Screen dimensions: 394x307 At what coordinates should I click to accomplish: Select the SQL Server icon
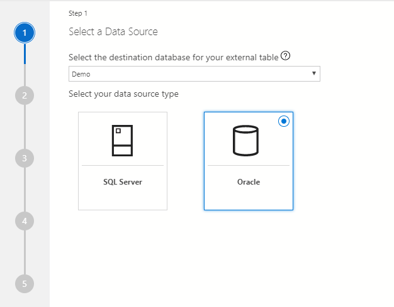click(122, 141)
